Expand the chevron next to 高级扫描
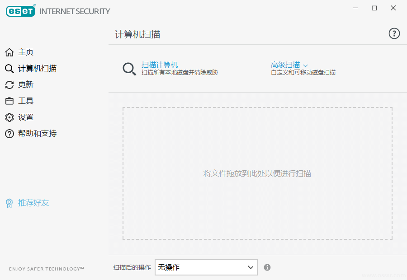 click(x=306, y=65)
